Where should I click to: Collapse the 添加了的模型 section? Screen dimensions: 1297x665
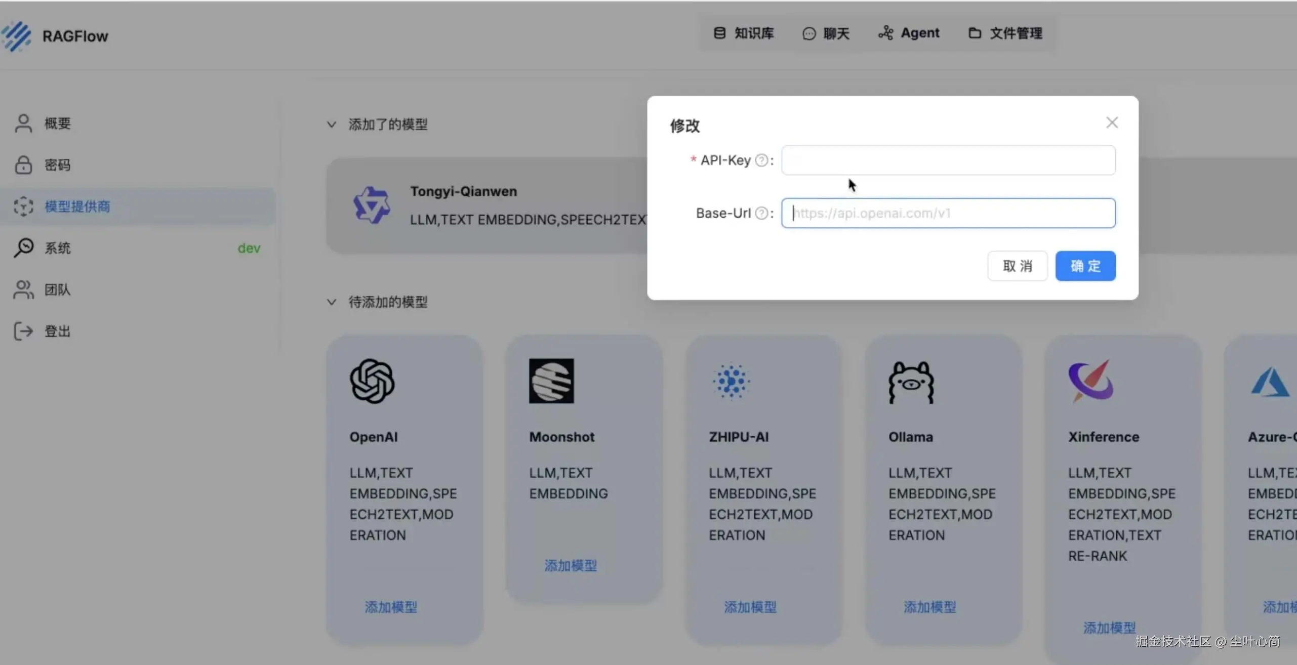point(332,124)
